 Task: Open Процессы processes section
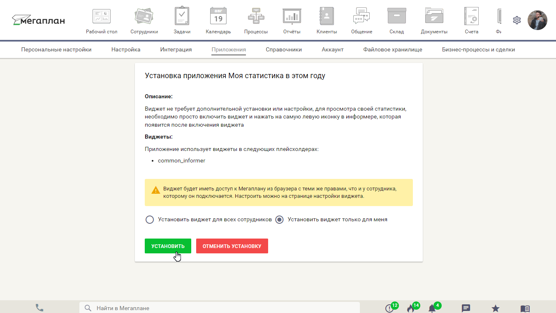coord(256,21)
